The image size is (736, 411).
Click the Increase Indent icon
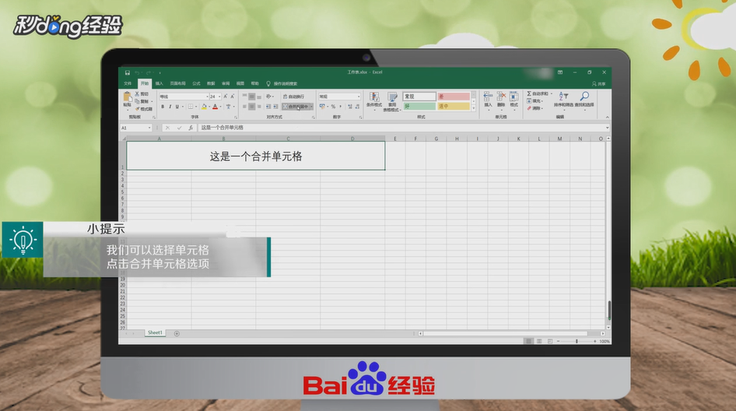275,107
